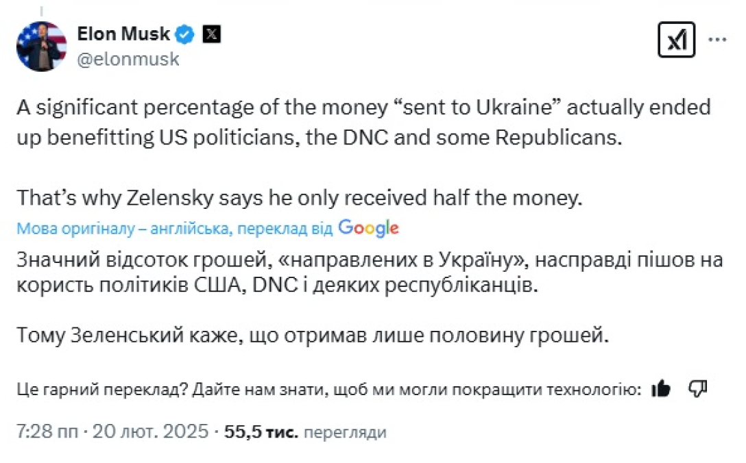Click the black X affiliation badge

tap(212, 34)
